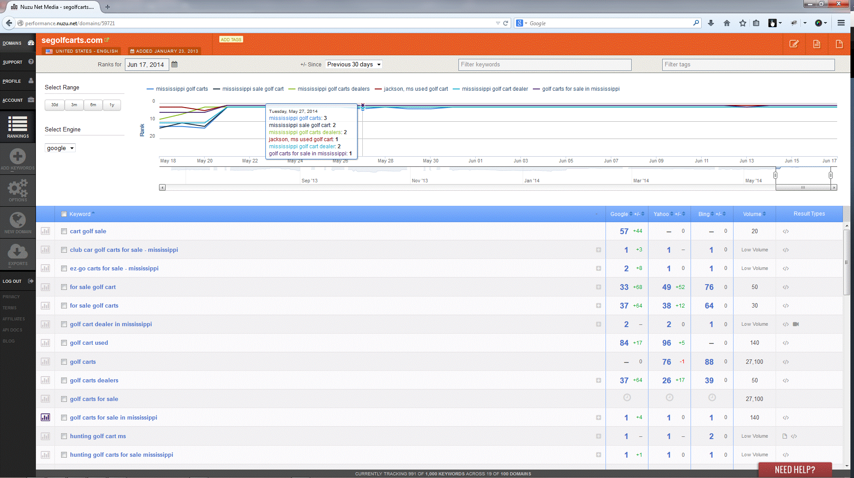Open the Options gear panel
The height and width of the screenshot is (478, 854).
tap(18, 191)
